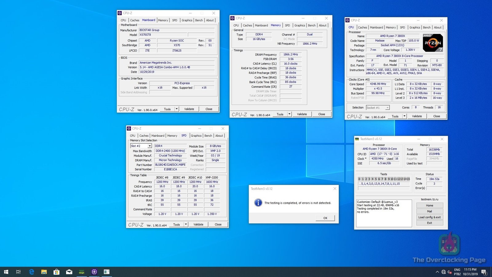The height and width of the screenshot is (277, 492).
Task: Open Tools dropdown arrow in Mainboard CPU-Z window
Action: [177, 109]
